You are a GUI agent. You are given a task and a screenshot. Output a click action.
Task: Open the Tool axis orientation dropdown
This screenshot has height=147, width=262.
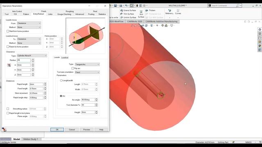coord(87,72)
